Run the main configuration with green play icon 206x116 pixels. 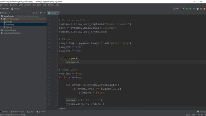(187, 9)
